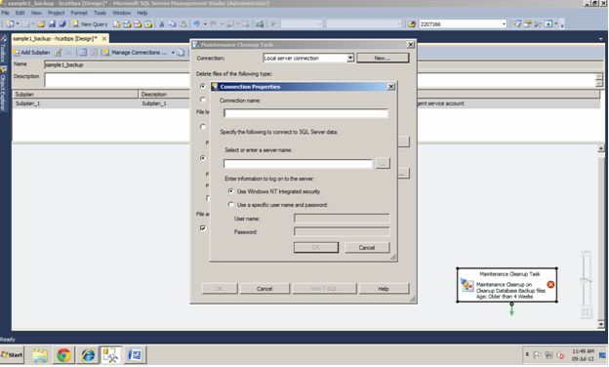Toggle the File age checkbox
Image resolution: width=609 pixels, height=367 pixels.
coord(203,228)
